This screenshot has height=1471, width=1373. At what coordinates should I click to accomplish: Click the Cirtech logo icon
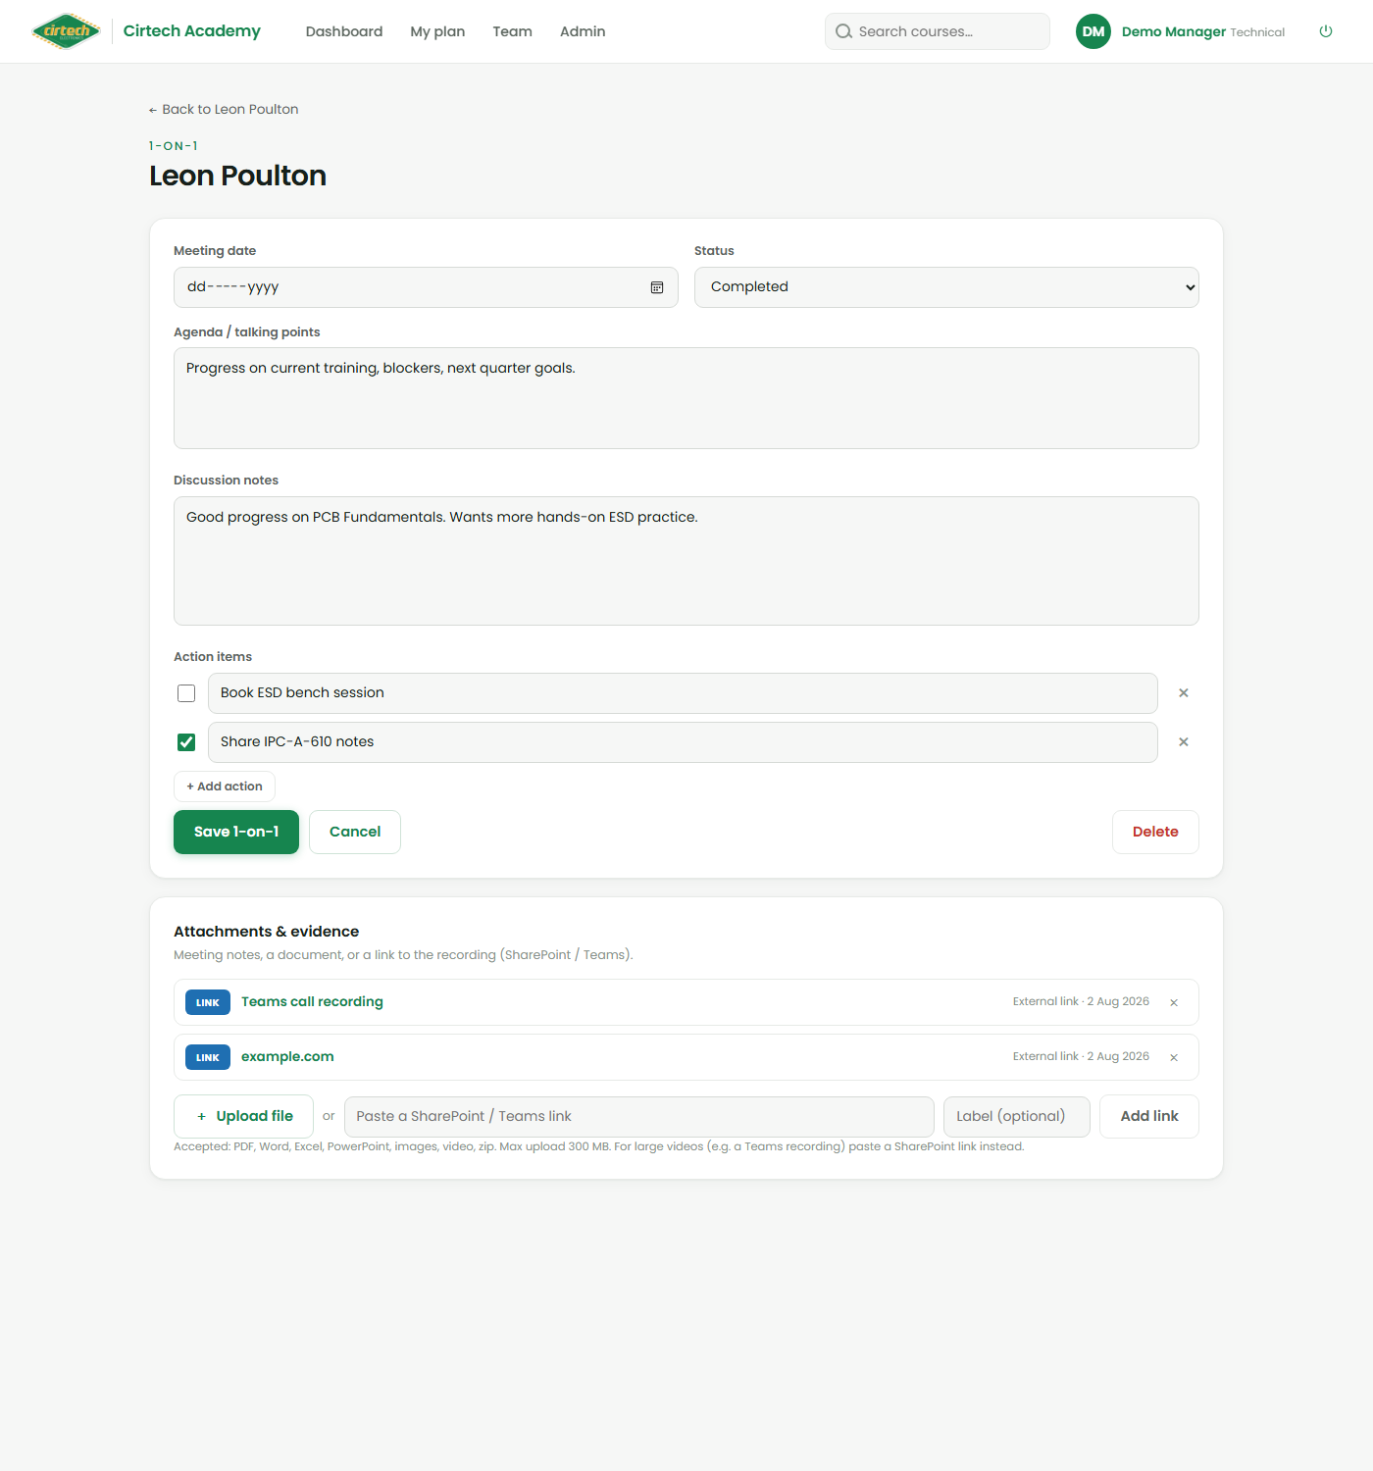[66, 31]
